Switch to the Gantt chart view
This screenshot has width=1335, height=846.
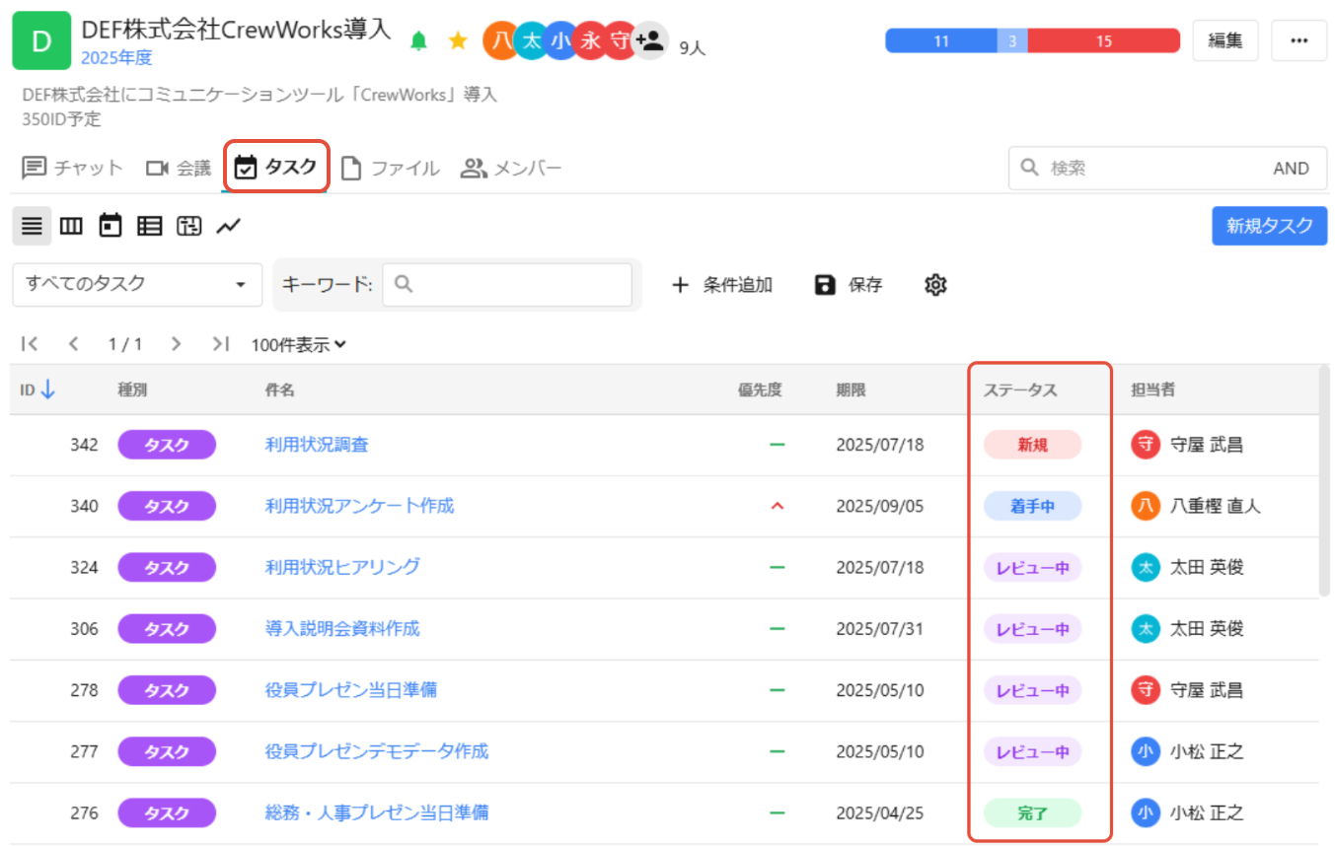188,226
